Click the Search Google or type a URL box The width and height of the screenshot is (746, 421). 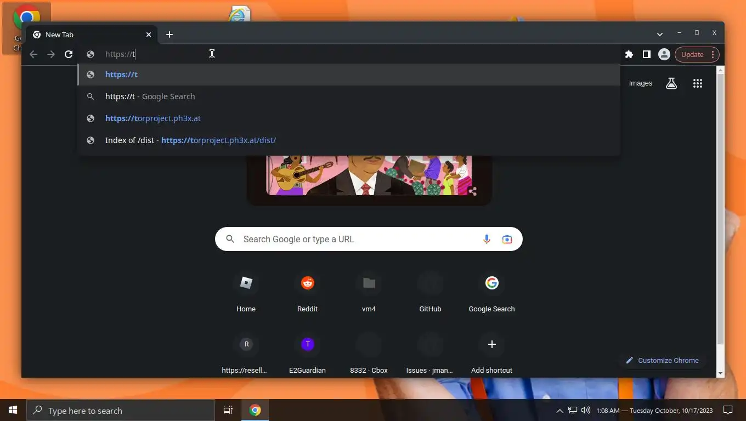click(x=369, y=239)
